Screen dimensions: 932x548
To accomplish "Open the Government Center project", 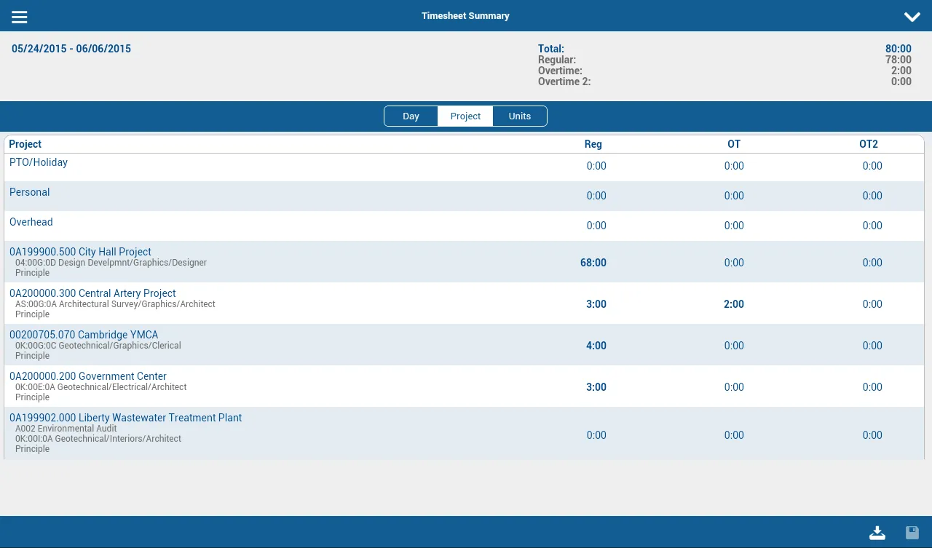I will click(x=88, y=376).
